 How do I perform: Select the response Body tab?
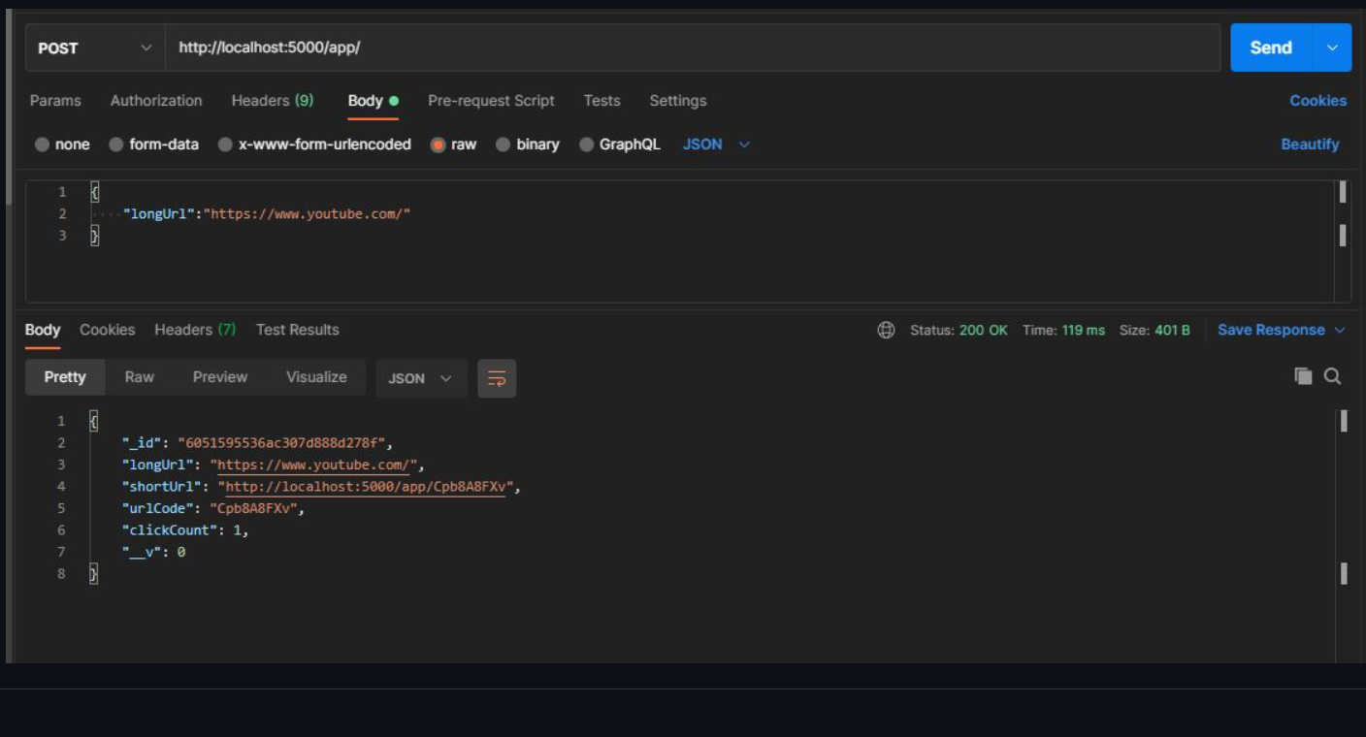43,330
